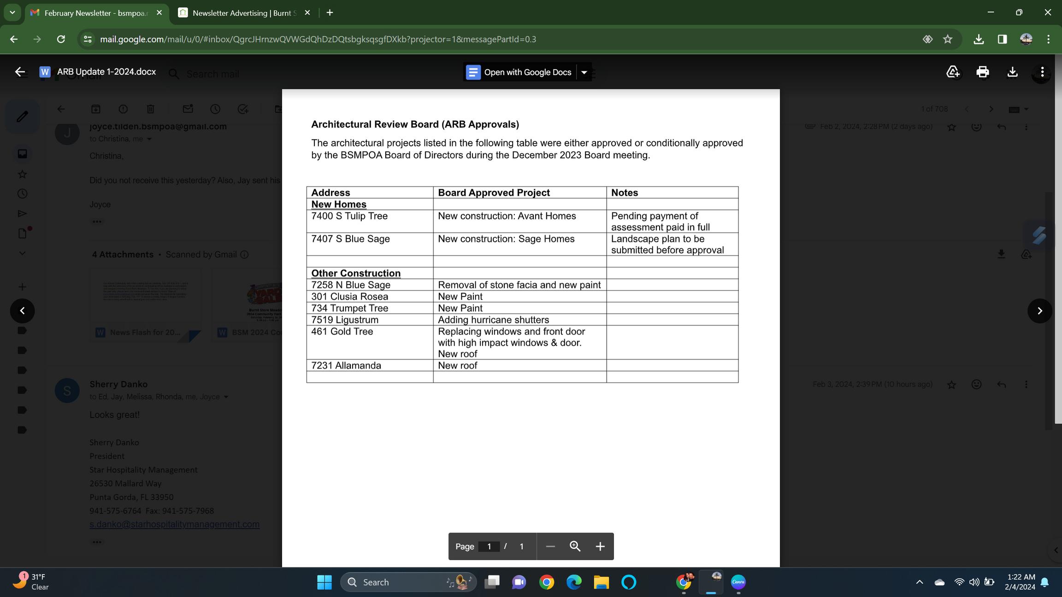Zoom out with minus button
Image resolution: width=1062 pixels, height=597 pixels.
(550, 546)
